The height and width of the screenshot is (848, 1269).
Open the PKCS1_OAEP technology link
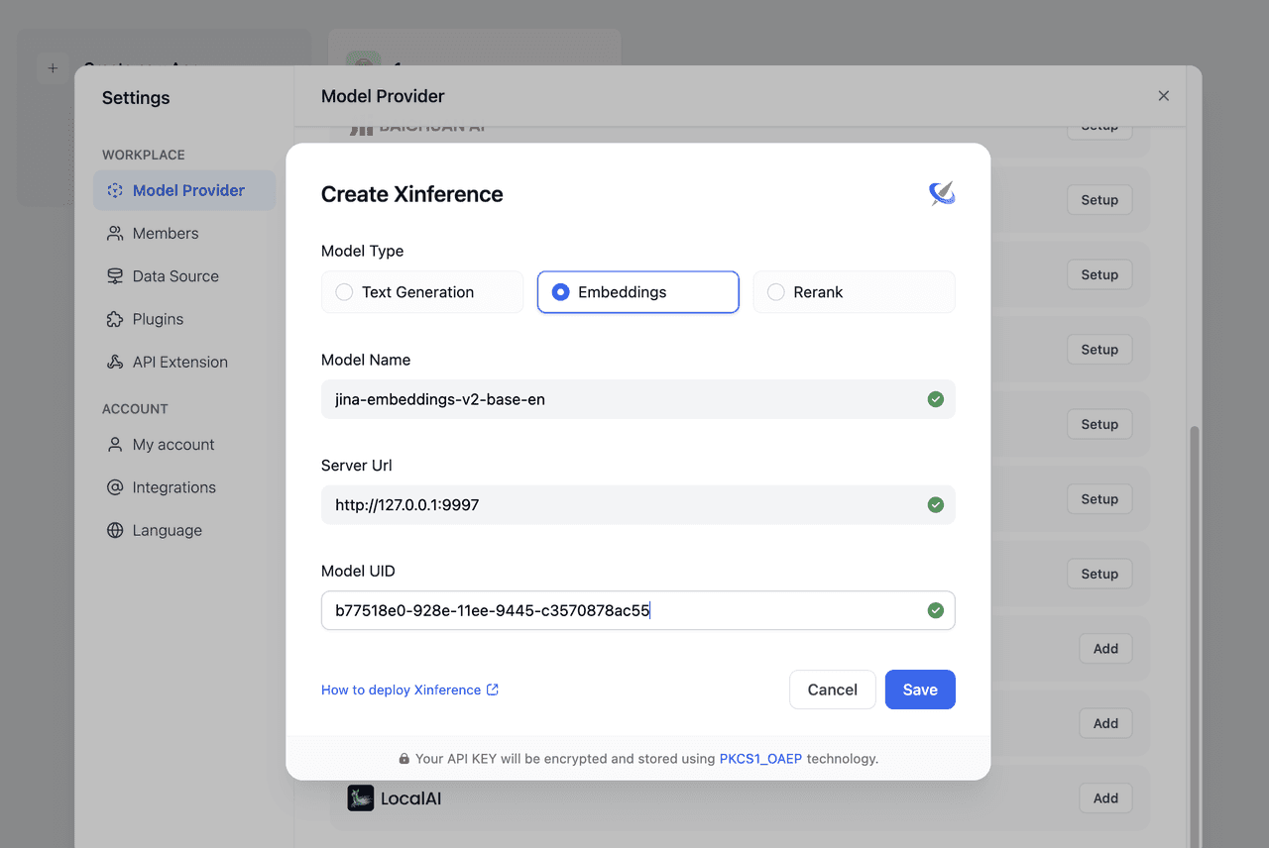click(760, 759)
